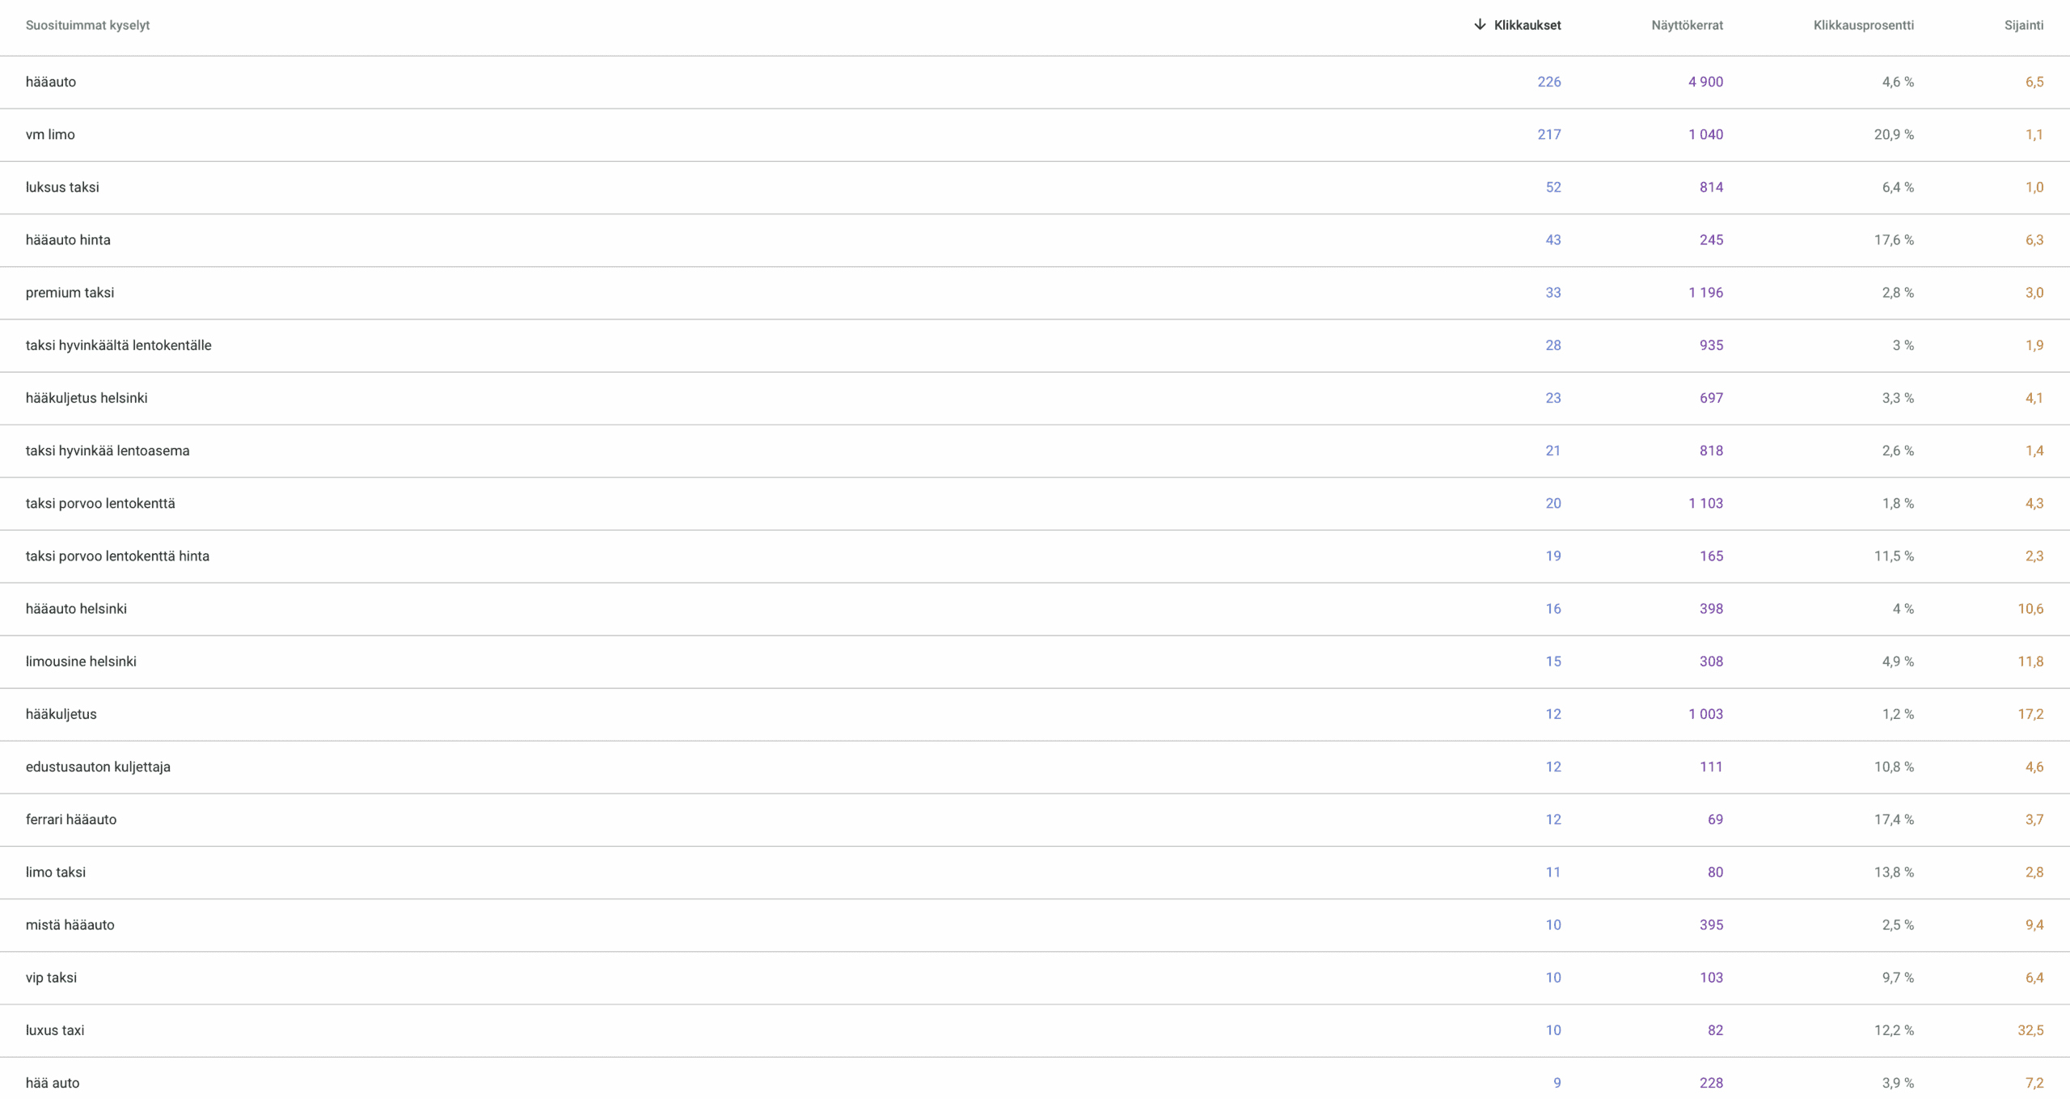2070x1099 pixels.
Task: Open hääauto hinta query
Action: pyautogui.click(x=68, y=239)
